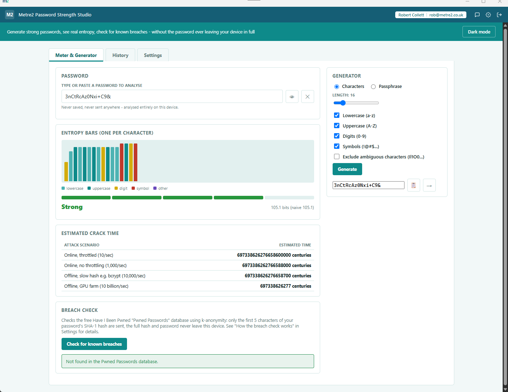This screenshot has height=392, width=508.
Task: Uncheck Uppercase (A-Z) checkbox
Action: pyautogui.click(x=337, y=126)
